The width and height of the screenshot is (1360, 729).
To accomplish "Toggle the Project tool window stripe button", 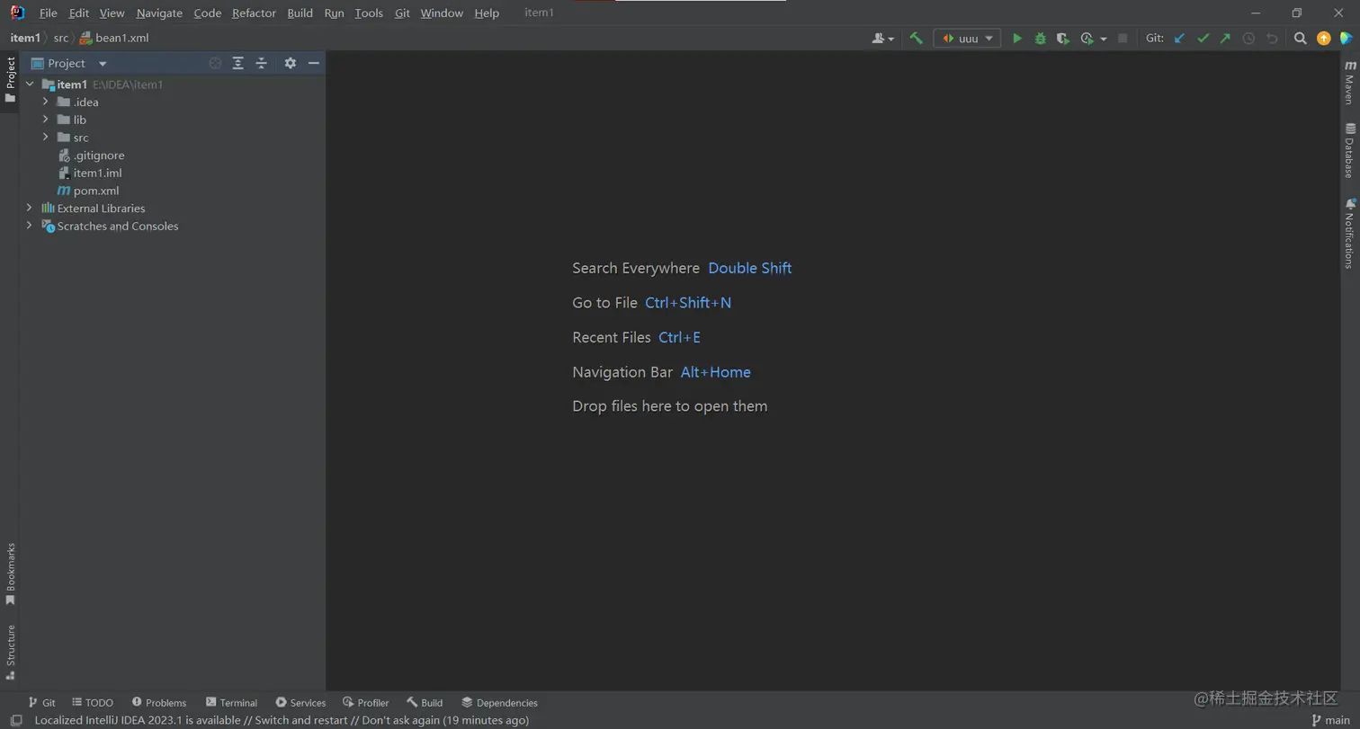I will point(11,80).
